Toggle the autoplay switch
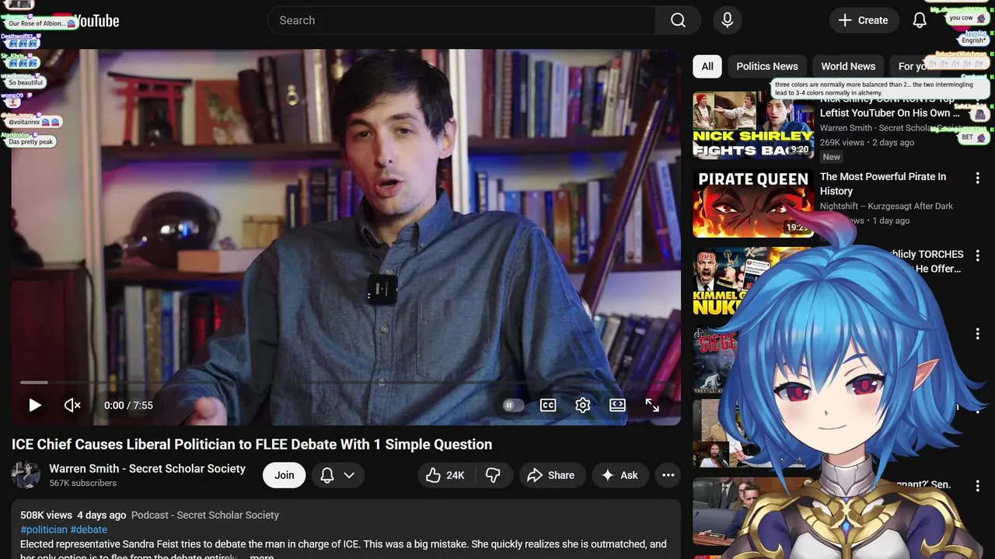The width and height of the screenshot is (995, 559). pos(513,405)
